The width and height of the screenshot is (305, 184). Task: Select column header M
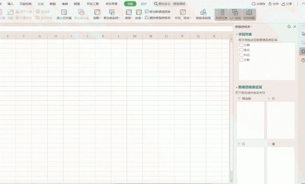[135, 36]
